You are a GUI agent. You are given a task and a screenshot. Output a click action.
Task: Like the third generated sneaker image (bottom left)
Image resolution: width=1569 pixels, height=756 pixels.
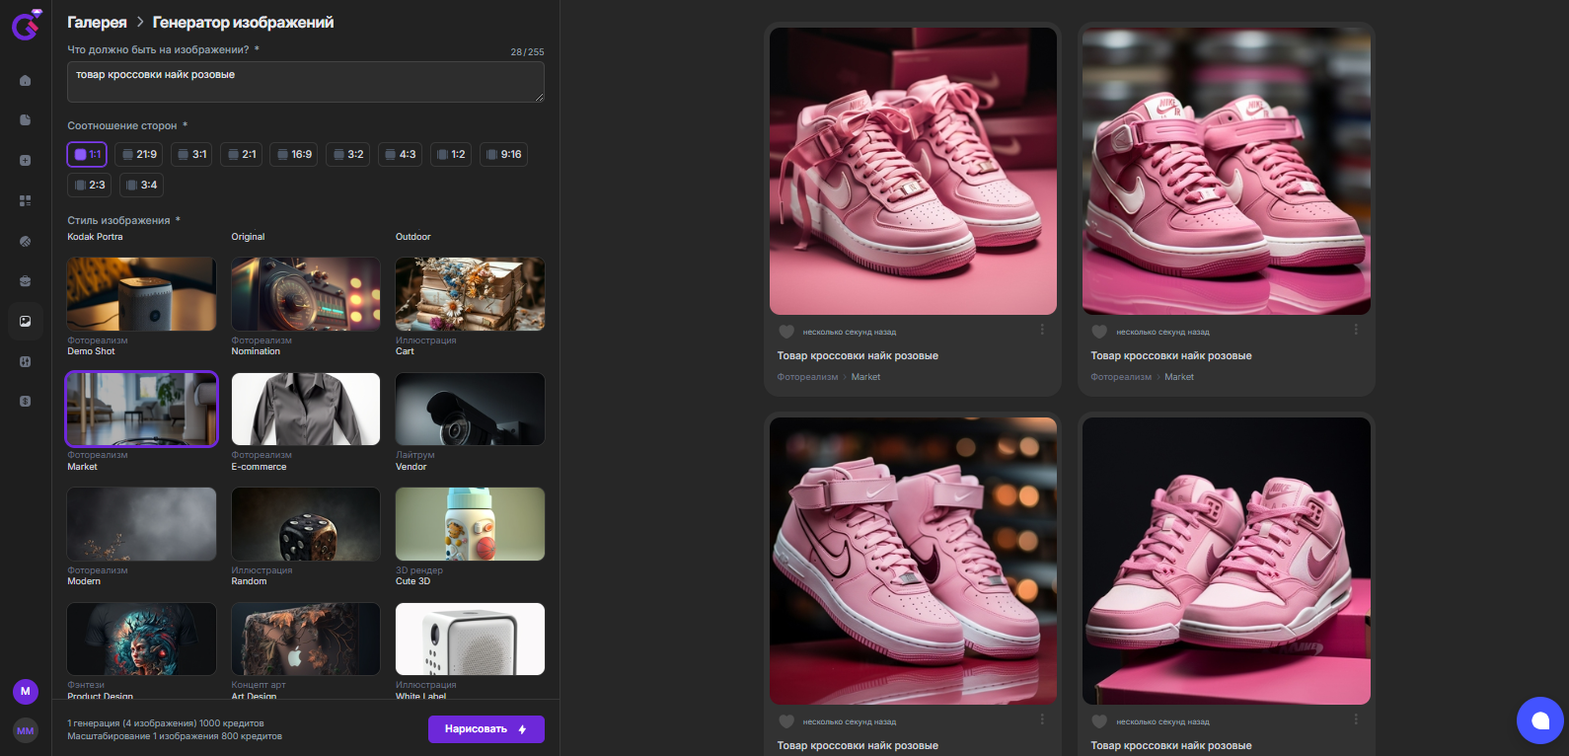pyautogui.click(x=786, y=721)
